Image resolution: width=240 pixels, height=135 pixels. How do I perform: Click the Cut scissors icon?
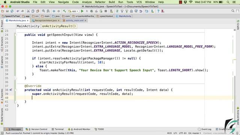coord(28,11)
